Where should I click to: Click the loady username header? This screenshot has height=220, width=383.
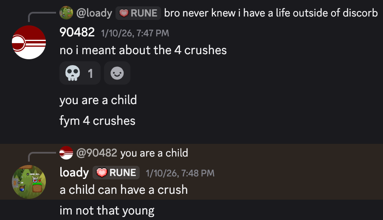pyautogui.click(x=74, y=172)
